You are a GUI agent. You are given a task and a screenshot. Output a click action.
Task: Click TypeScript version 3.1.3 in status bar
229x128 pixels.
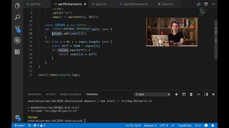[x=198, y=126]
